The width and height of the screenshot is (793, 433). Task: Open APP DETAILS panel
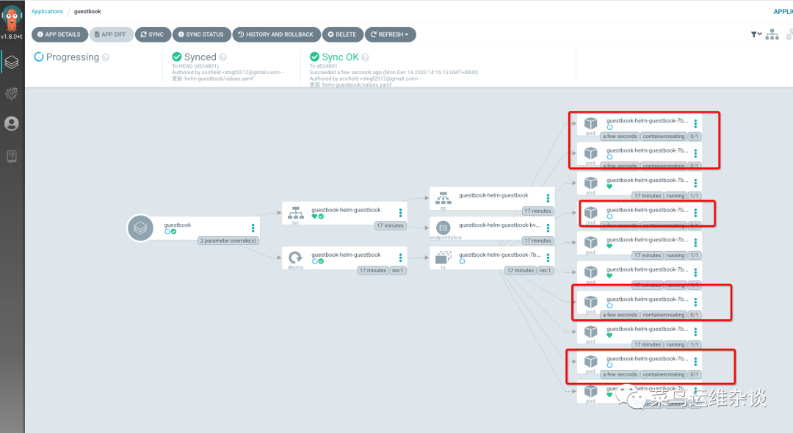(x=59, y=34)
